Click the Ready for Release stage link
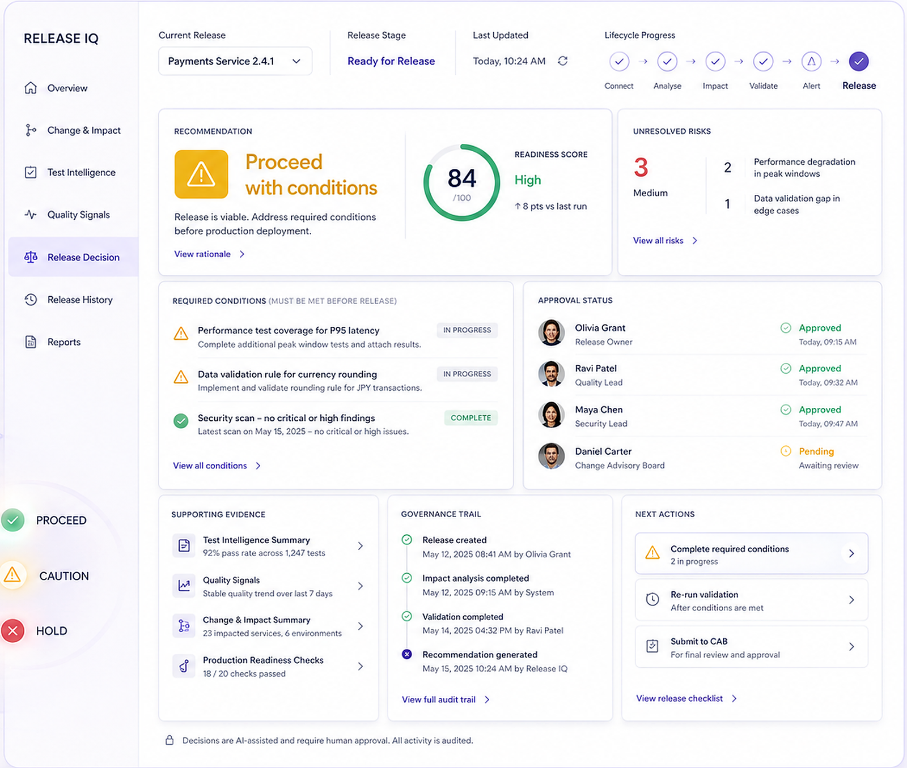The image size is (907, 768). 391,61
